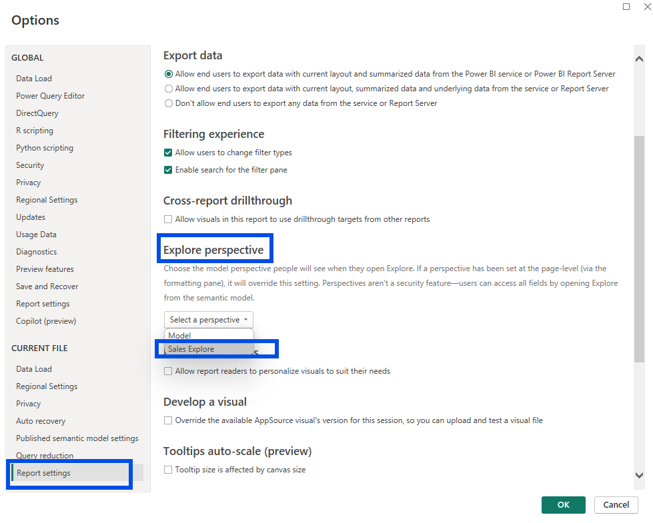Open Current File Privacy options
Viewport: 653px width, 523px height.
(x=28, y=404)
